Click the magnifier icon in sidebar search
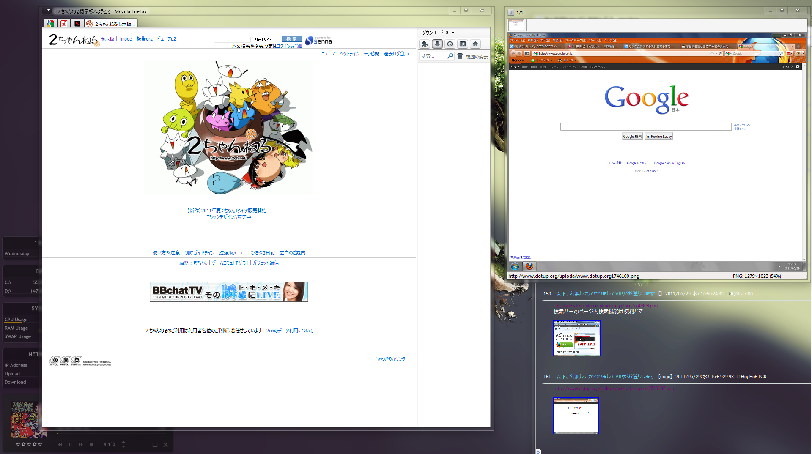The image size is (812, 454). (x=450, y=56)
